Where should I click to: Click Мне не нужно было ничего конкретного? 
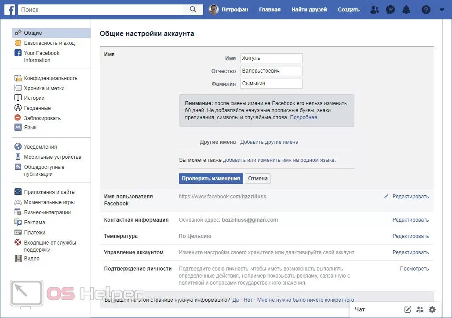306,300
